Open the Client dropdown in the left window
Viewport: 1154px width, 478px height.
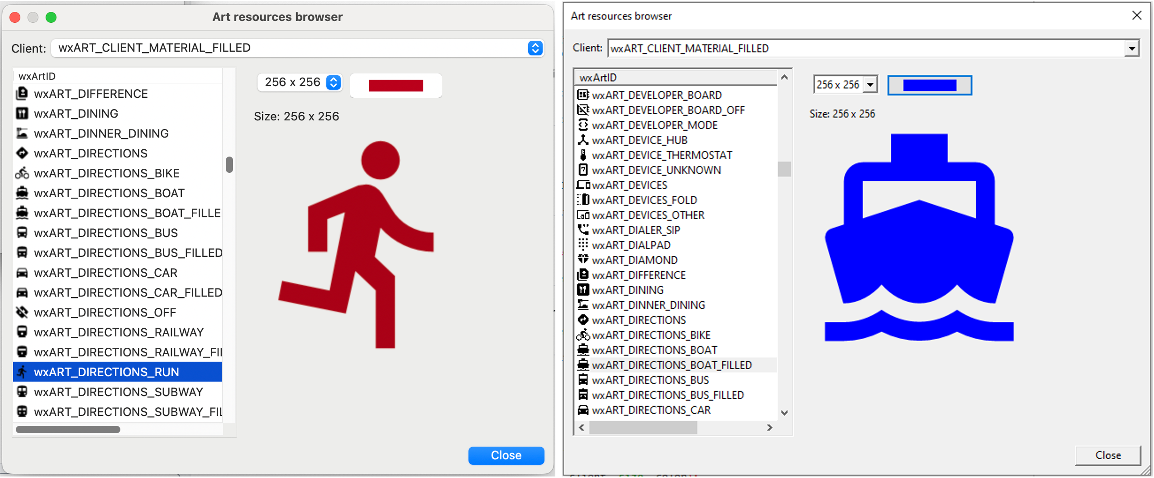click(x=534, y=48)
